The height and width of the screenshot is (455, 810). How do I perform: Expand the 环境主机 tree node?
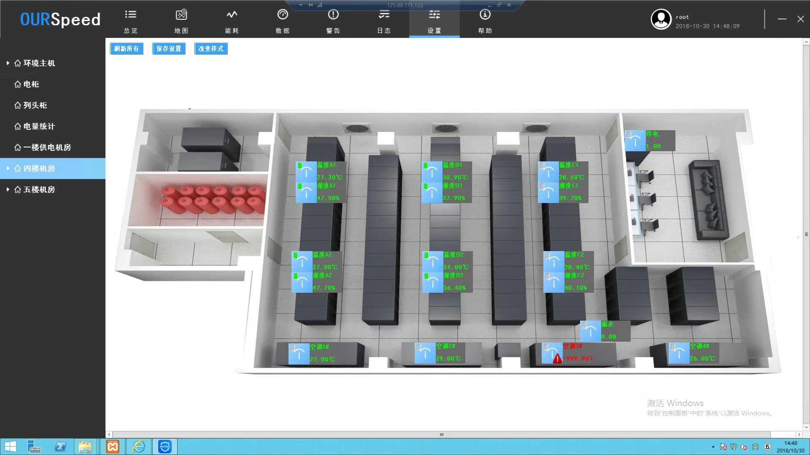(x=8, y=63)
